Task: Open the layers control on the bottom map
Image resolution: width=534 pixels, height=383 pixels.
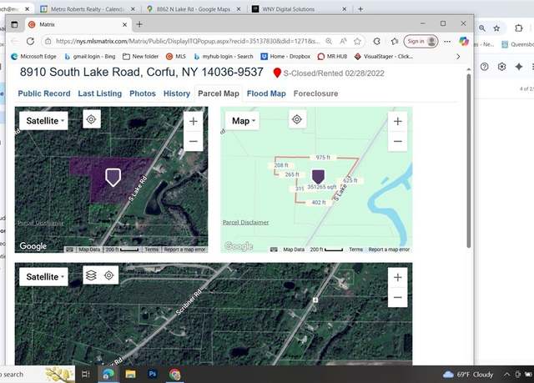Action: pyautogui.click(x=91, y=275)
